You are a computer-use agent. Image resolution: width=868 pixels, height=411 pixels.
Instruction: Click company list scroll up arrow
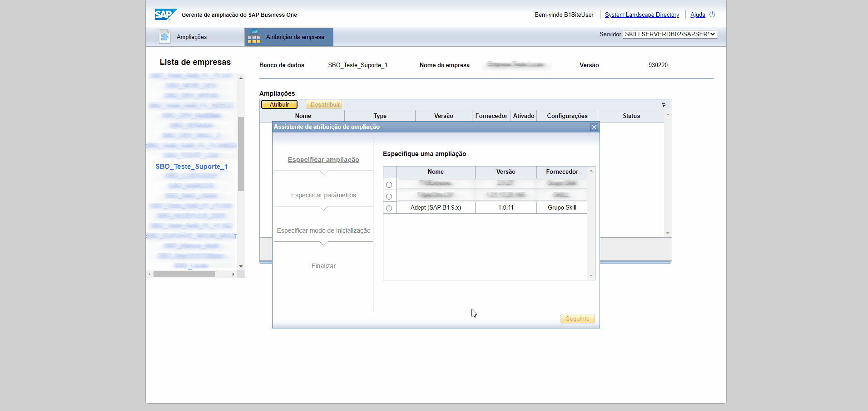(241, 78)
